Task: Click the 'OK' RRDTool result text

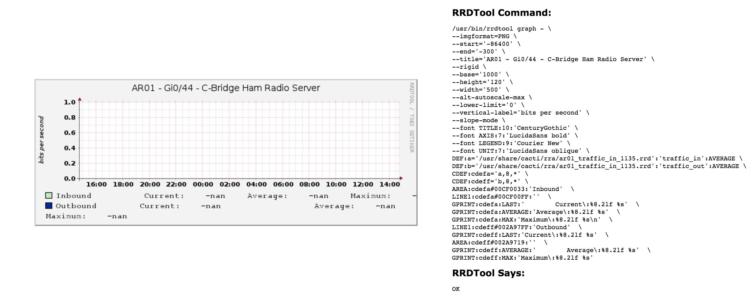Action: [456, 289]
